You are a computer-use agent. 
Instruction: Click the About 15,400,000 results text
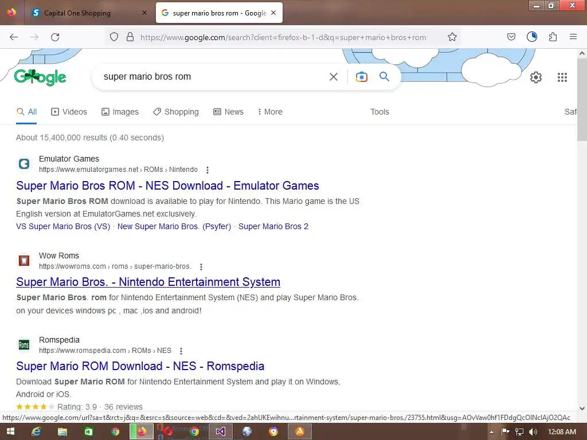click(x=90, y=137)
